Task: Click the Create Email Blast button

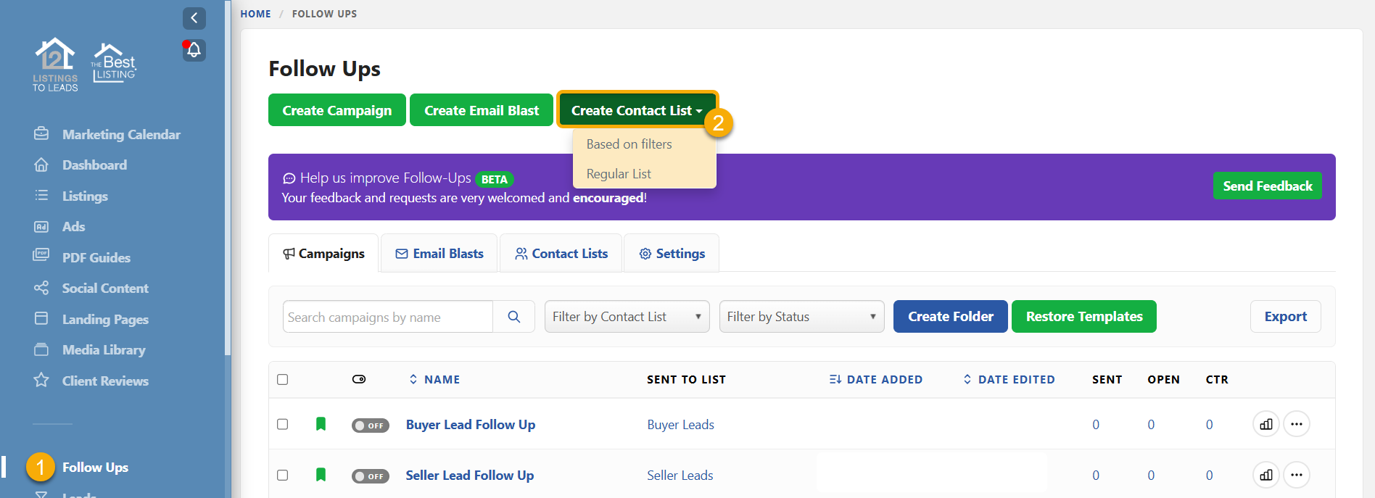Action: (x=482, y=110)
